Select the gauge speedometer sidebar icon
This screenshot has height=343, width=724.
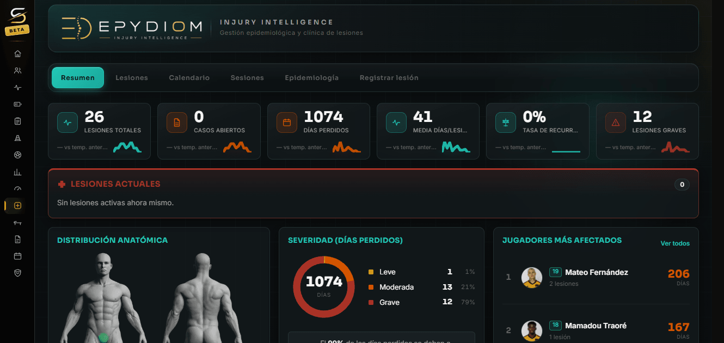click(x=17, y=189)
